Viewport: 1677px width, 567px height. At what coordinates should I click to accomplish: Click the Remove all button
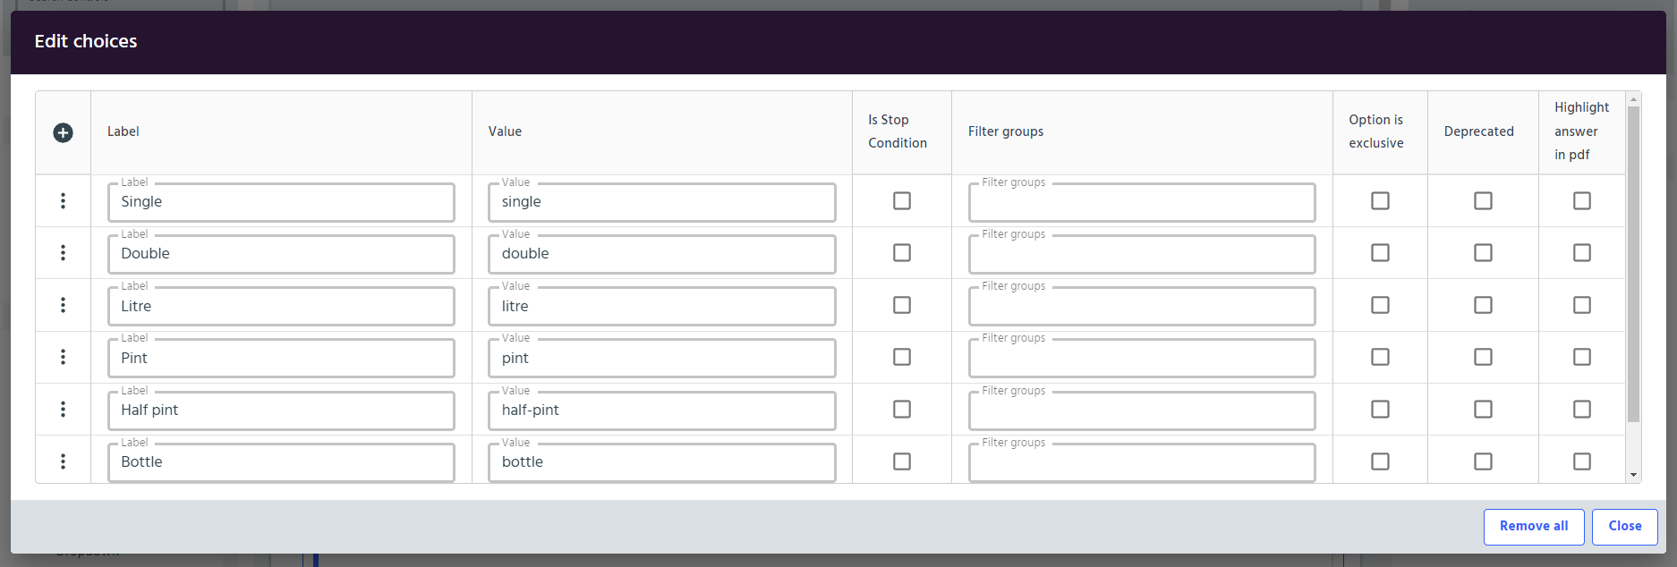[1534, 527]
